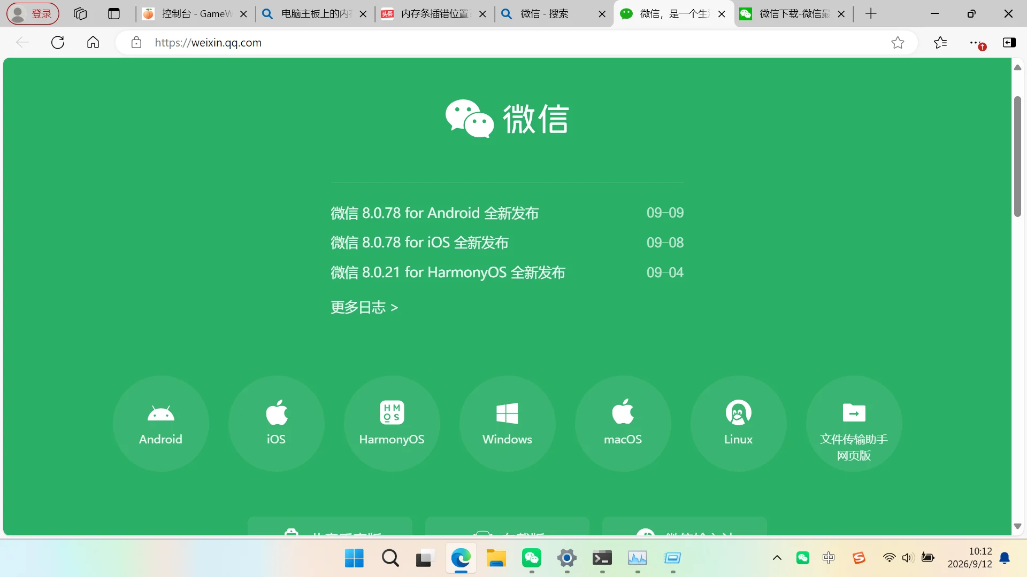Open WeChat app from taskbar
1027x577 pixels.
[532, 558]
